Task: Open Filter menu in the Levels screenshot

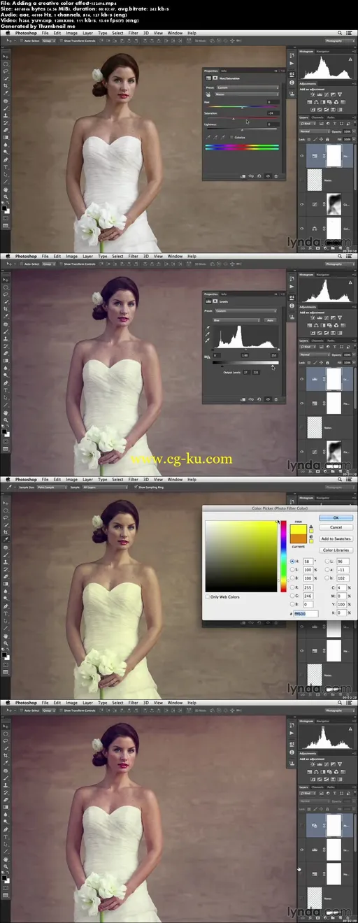Action: [133, 257]
